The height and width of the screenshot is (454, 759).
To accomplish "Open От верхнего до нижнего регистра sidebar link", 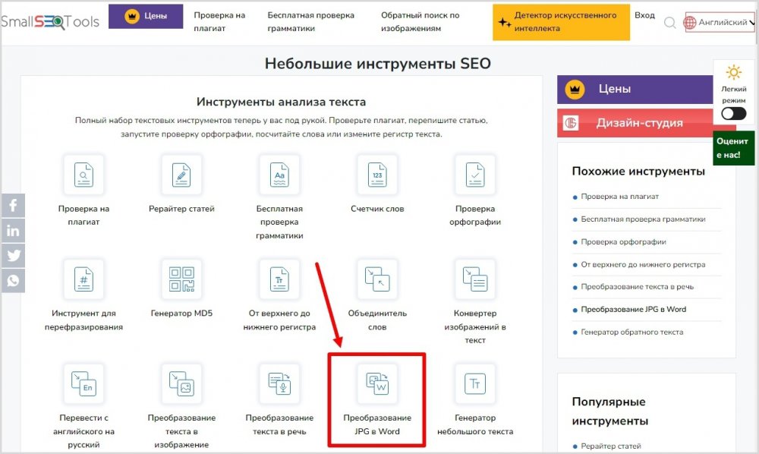I will pos(643,265).
